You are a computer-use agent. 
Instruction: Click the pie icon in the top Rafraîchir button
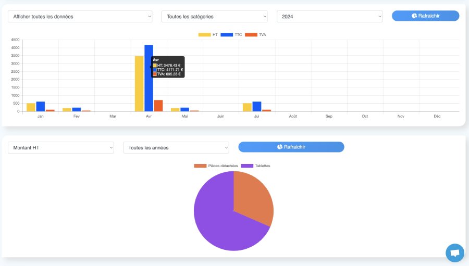point(414,16)
